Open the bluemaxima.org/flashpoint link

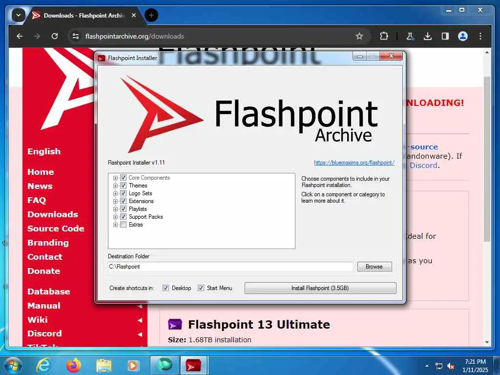coord(354,163)
